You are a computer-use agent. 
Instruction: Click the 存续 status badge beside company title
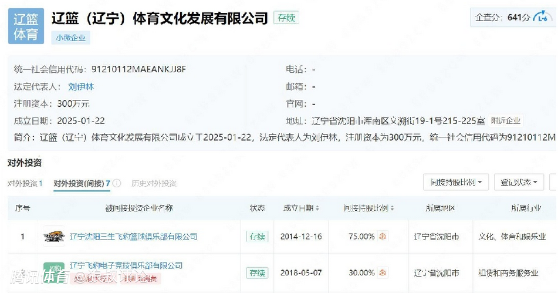click(286, 18)
